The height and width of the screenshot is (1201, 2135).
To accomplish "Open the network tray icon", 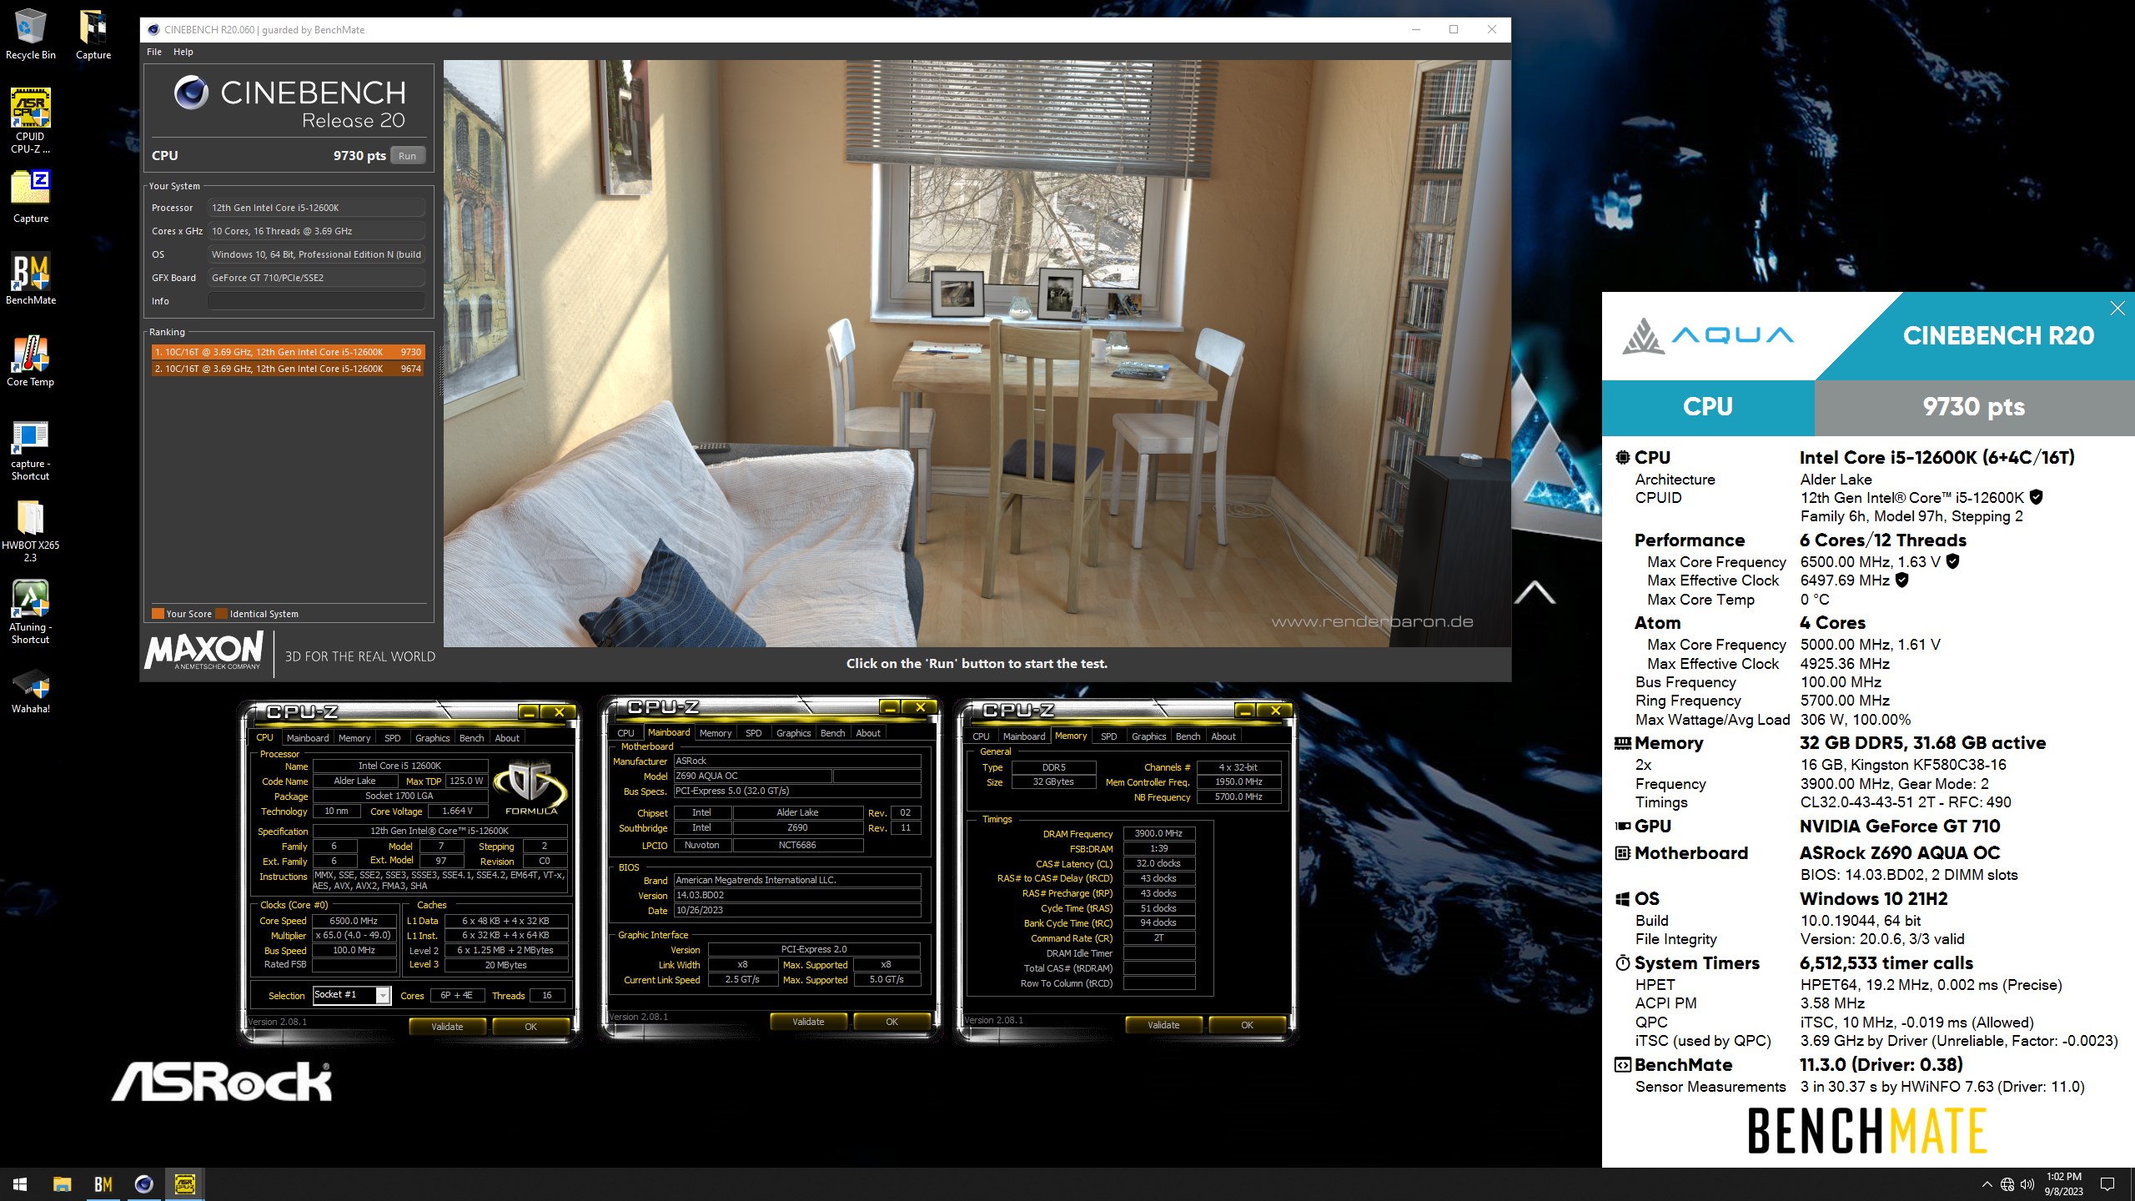I will click(x=2007, y=1183).
